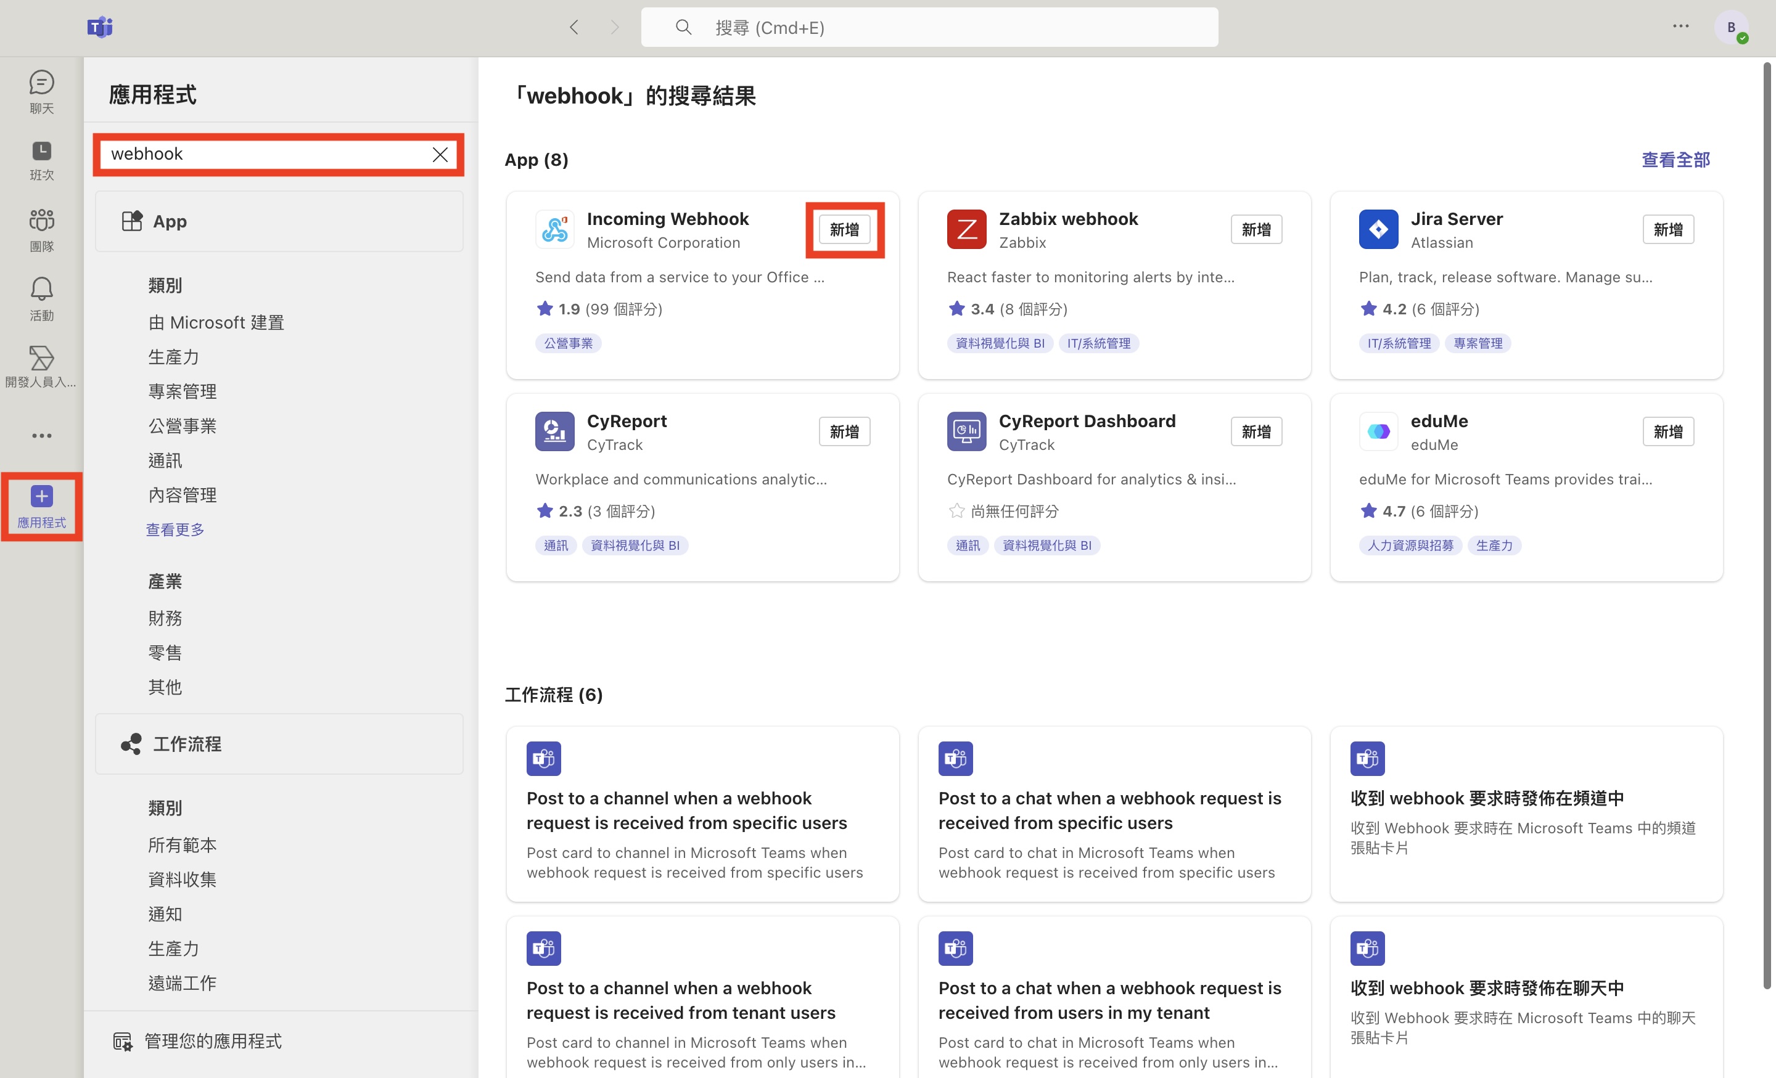Filter App category by 生產力

pos(173,357)
